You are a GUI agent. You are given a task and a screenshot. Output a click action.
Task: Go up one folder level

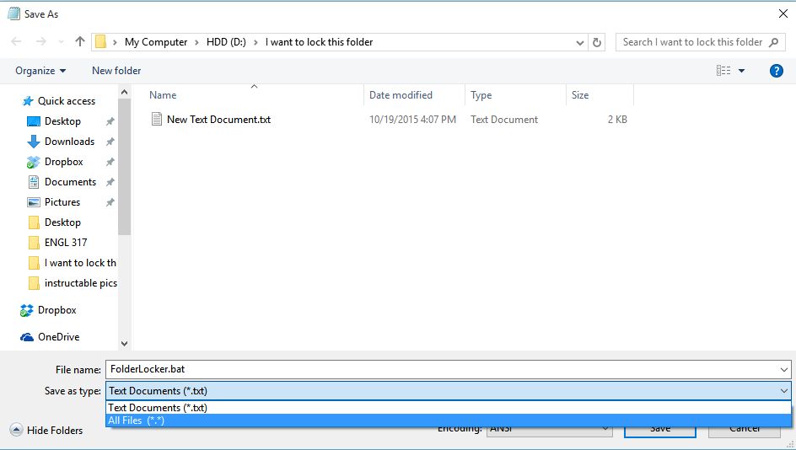click(x=80, y=41)
